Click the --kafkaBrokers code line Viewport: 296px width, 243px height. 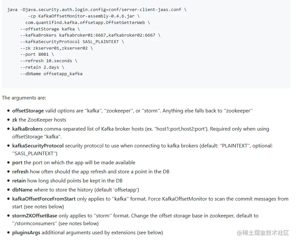(90, 35)
